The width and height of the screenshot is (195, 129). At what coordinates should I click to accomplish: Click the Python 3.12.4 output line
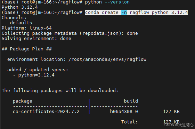point(20,7)
